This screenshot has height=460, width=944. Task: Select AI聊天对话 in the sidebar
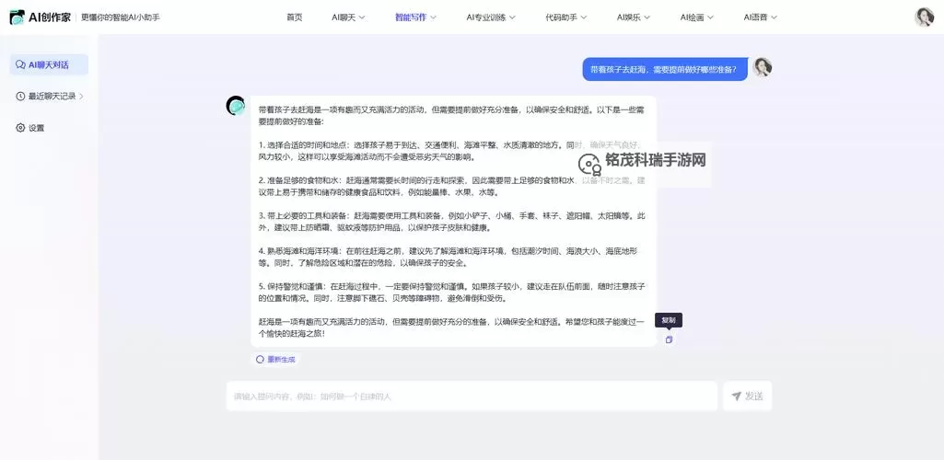pyautogui.click(x=49, y=64)
